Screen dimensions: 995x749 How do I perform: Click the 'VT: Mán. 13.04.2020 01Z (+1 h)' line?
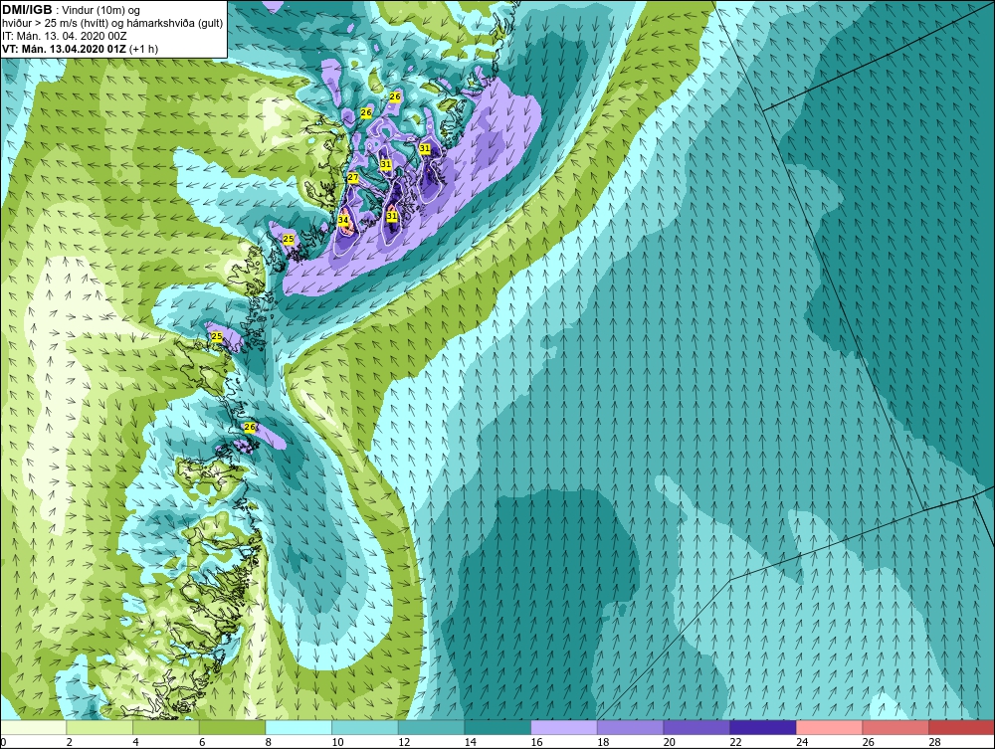(x=81, y=49)
